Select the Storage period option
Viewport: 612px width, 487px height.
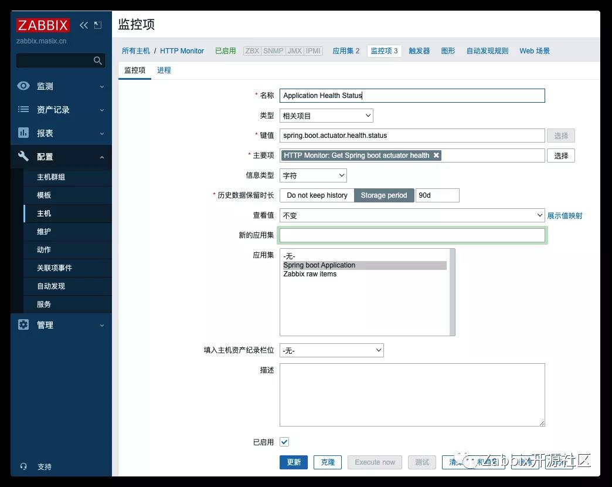(384, 195)
